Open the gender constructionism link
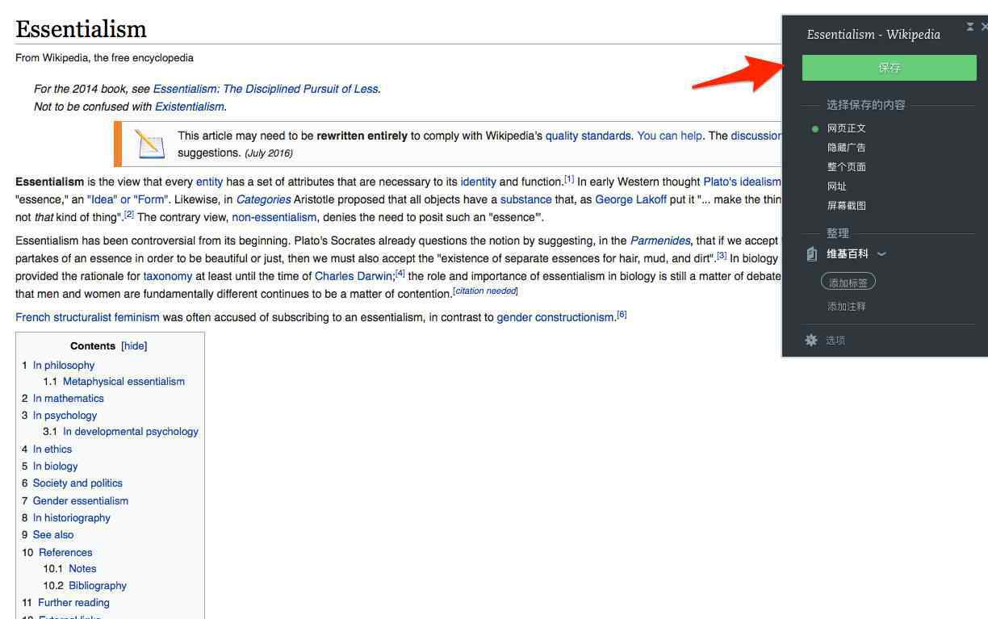Screen dimensions: 988x619 coord(555,317)
